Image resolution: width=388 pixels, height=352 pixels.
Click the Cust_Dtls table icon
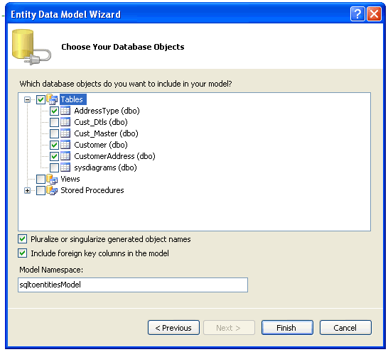pyautogui.click(x=65, y=122)
